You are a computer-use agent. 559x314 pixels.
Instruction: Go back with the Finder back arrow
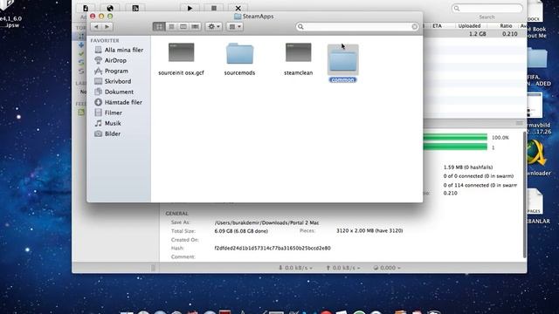(96, 27)
